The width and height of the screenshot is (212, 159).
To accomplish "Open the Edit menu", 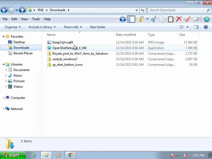I will coord(14,19).
